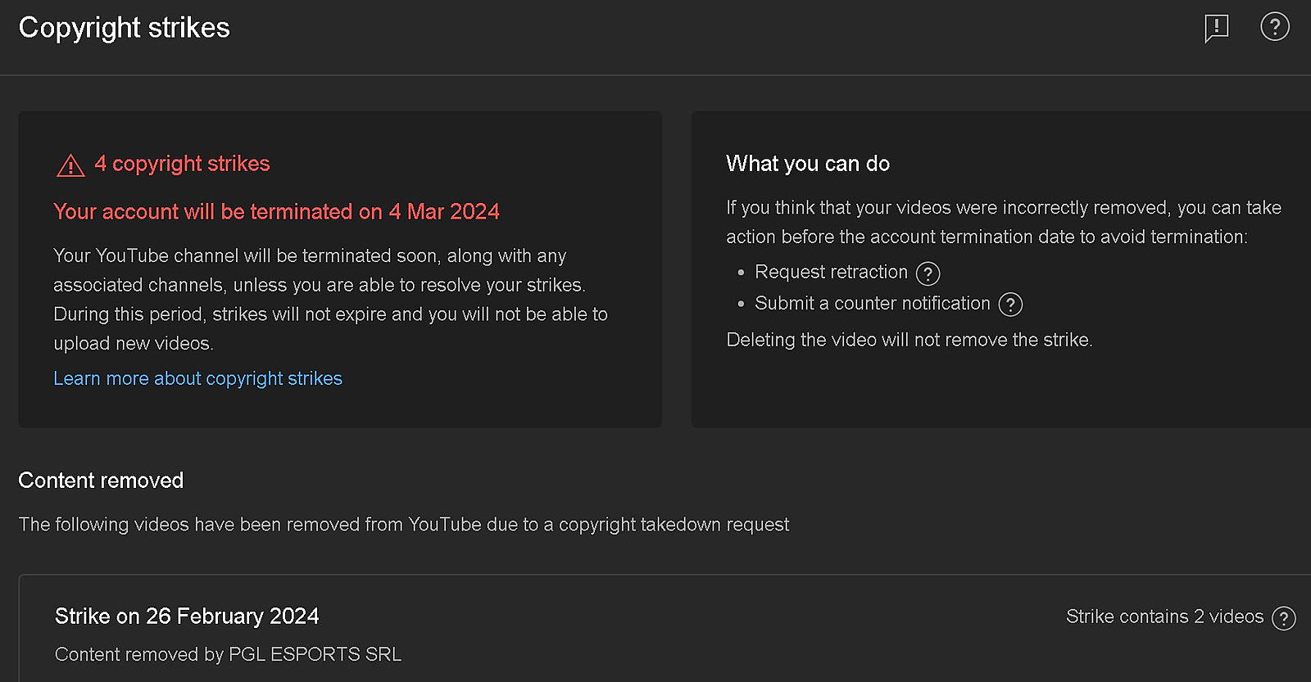Viewport: 1311px width, 682px height.
Task: Click the 4 copyright strikes heading
Action: click(x=182, y=164)
